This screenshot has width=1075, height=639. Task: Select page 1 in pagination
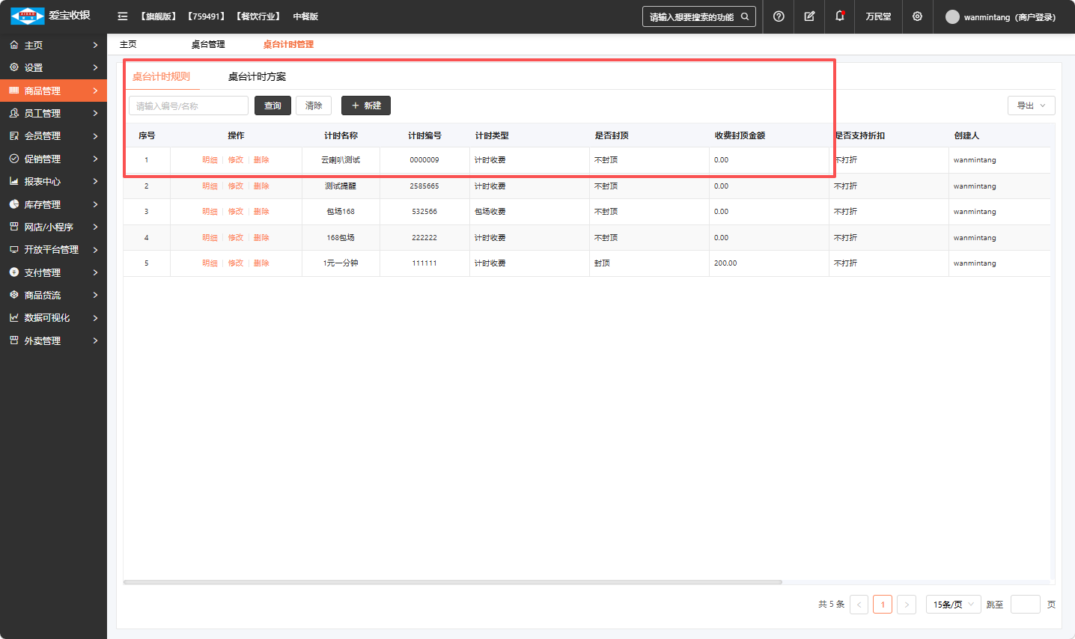[x=883, y=604]
